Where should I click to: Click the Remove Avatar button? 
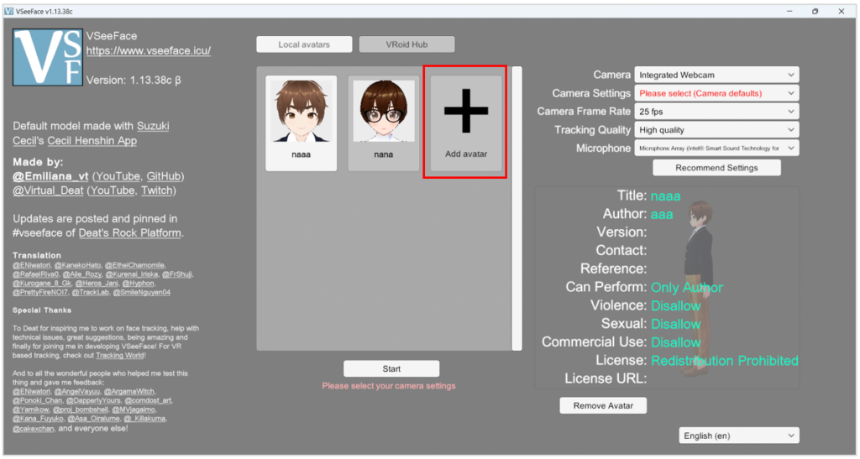[x=603, y=406]
